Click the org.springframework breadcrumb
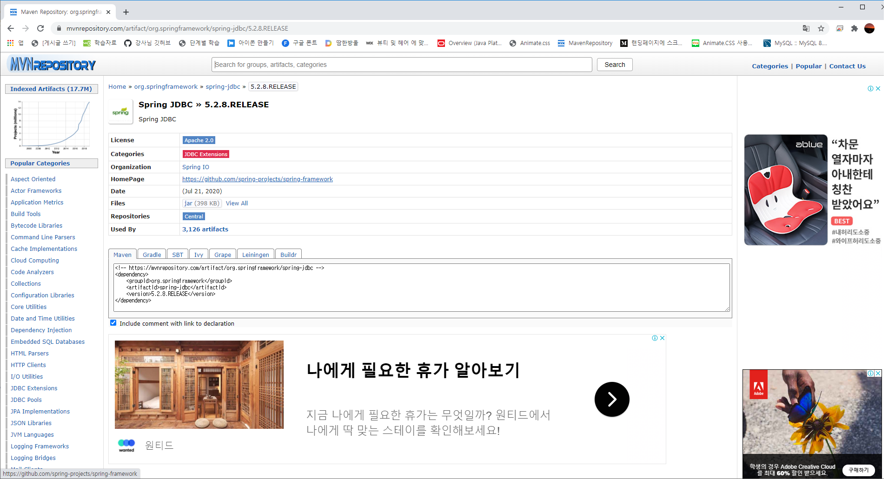Image resolution: width=895 pixels, height=479 pixels. pyautogui.click(x=166, y=86)
